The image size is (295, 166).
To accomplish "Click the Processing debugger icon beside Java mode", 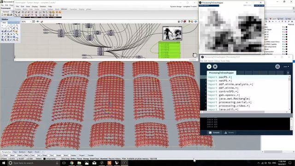I will coord(277,66).
